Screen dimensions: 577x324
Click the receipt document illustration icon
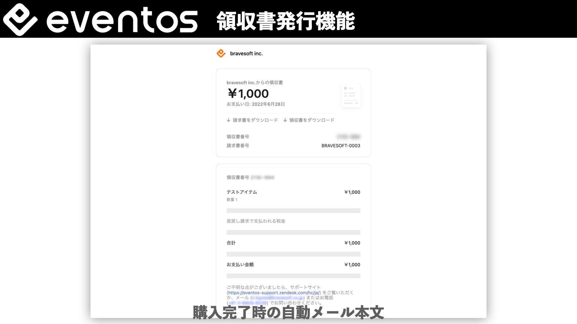[x=351, y=96]
